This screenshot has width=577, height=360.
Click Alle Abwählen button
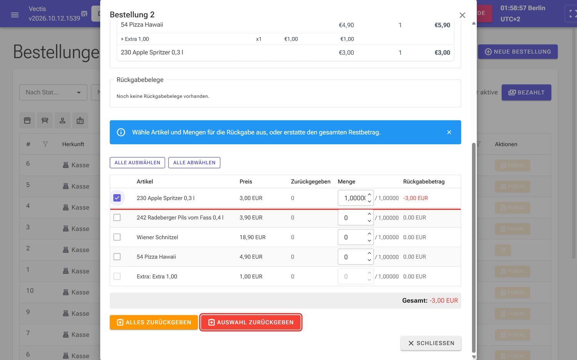(x=194, y=163)
